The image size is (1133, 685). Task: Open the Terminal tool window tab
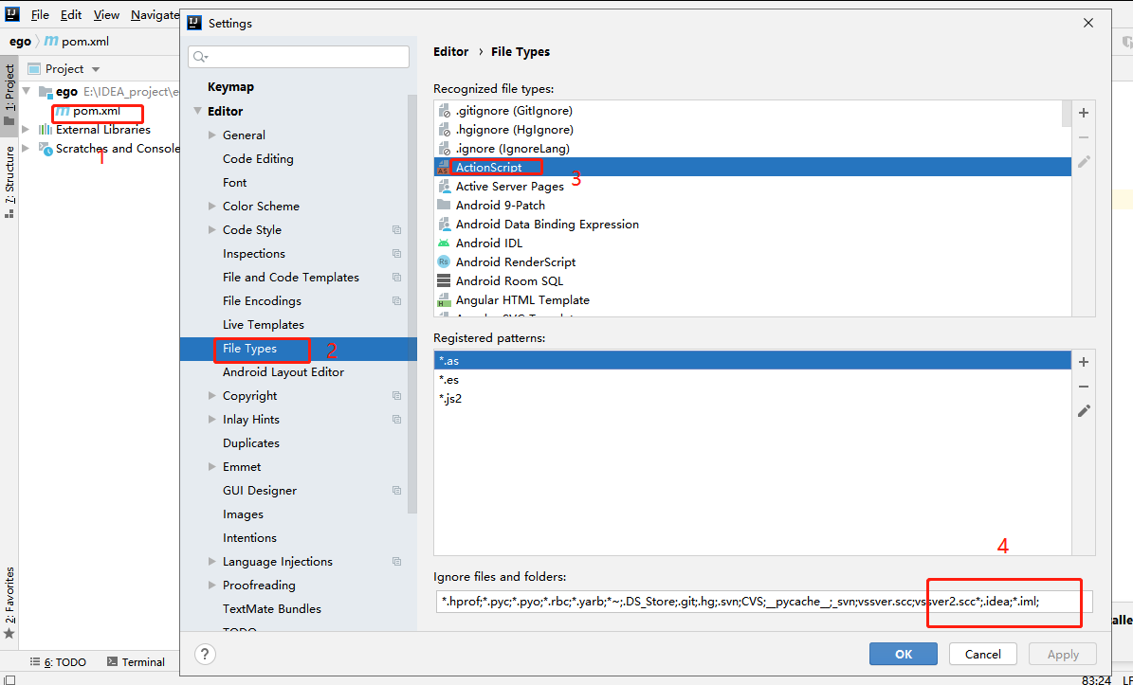pyautogui.click(x=136, y=662)
